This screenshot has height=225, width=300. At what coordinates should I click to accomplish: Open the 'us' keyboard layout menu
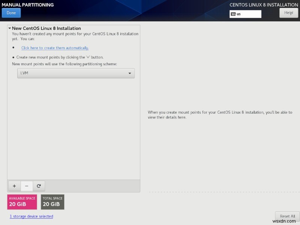point(246,14)
